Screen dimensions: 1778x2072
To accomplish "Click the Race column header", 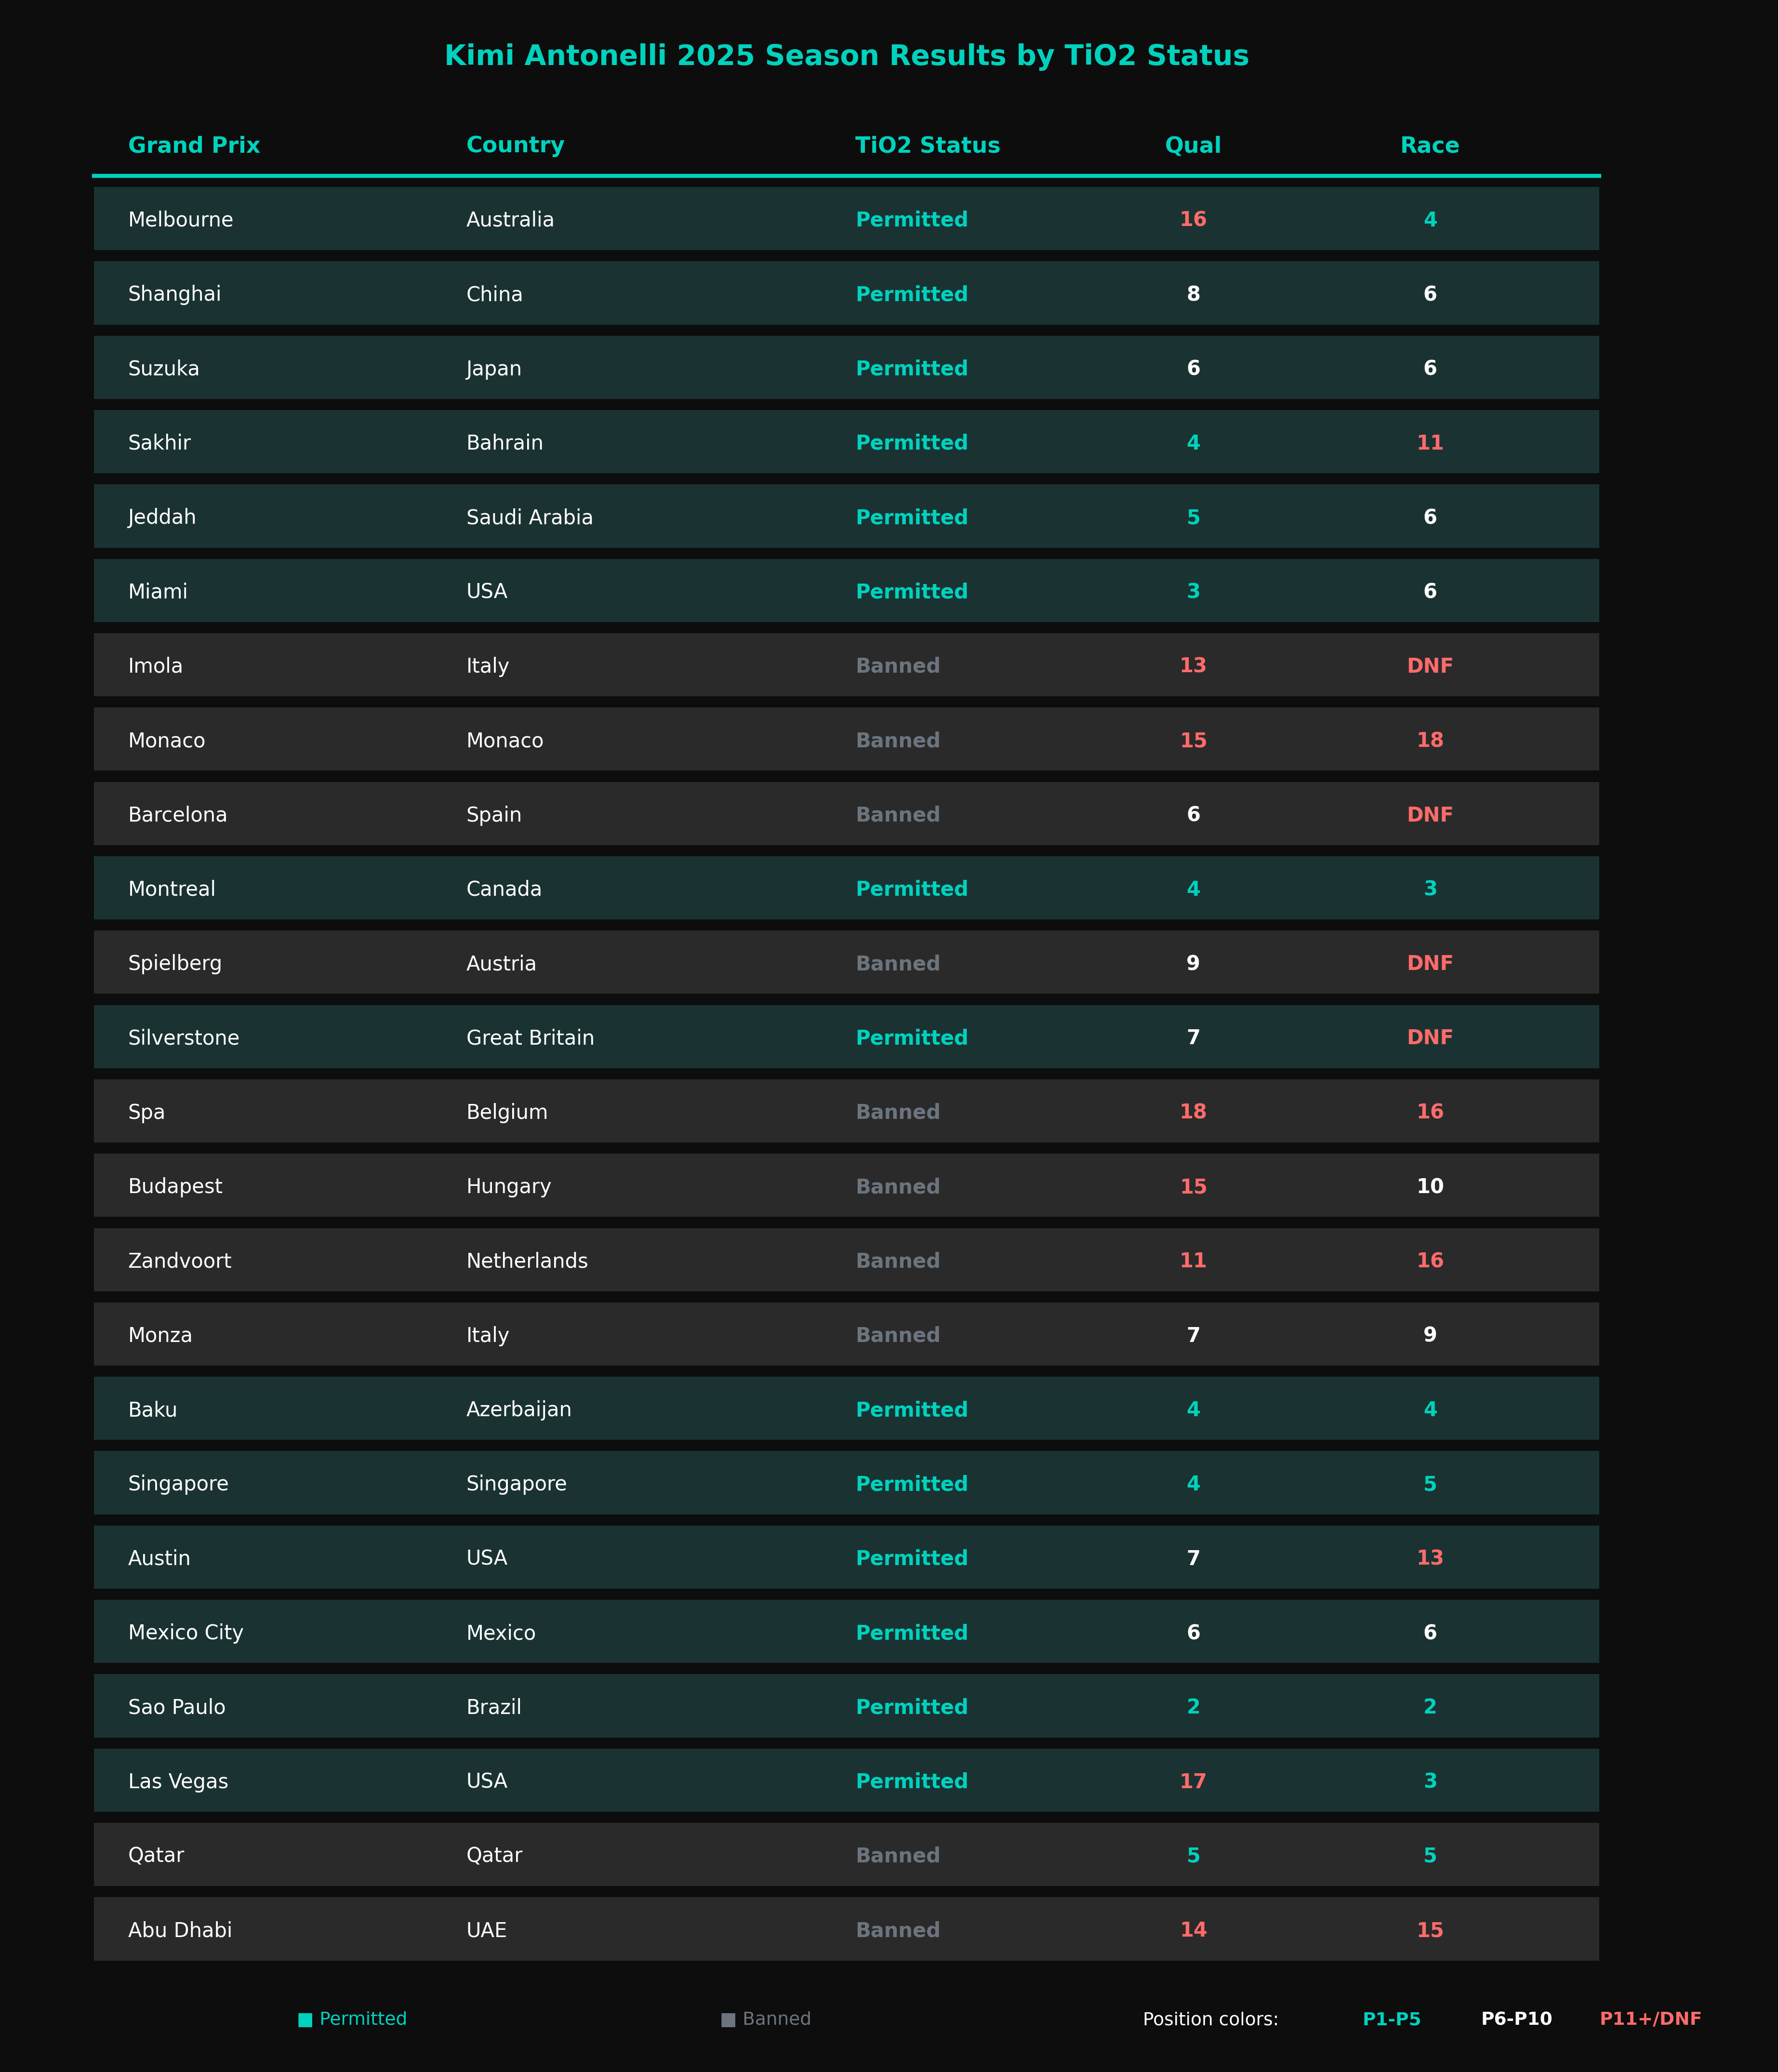I will [x=1429, y=145].
